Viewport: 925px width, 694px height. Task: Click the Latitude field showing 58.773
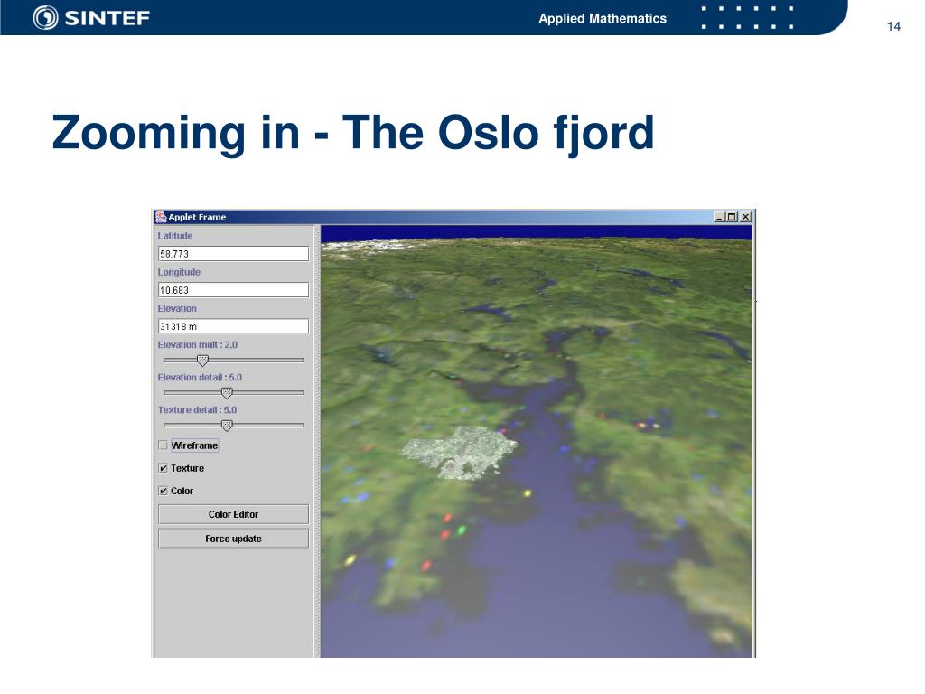233,254
